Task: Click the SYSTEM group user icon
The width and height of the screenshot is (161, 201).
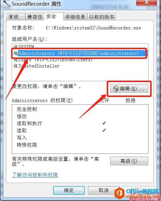Action: pyautogui.click(x=15, y=46)
